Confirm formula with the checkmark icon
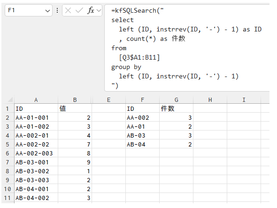 pyautogui.click(x=79, y=11)
